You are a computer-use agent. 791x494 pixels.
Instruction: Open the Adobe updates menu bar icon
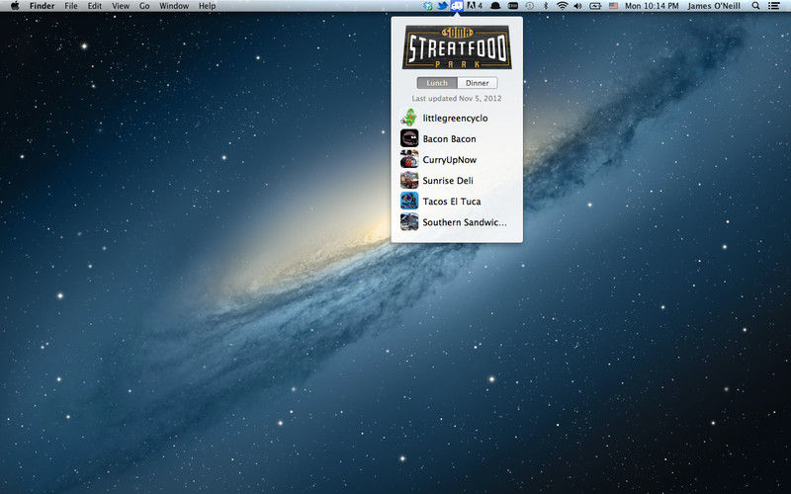coord(475,6)
